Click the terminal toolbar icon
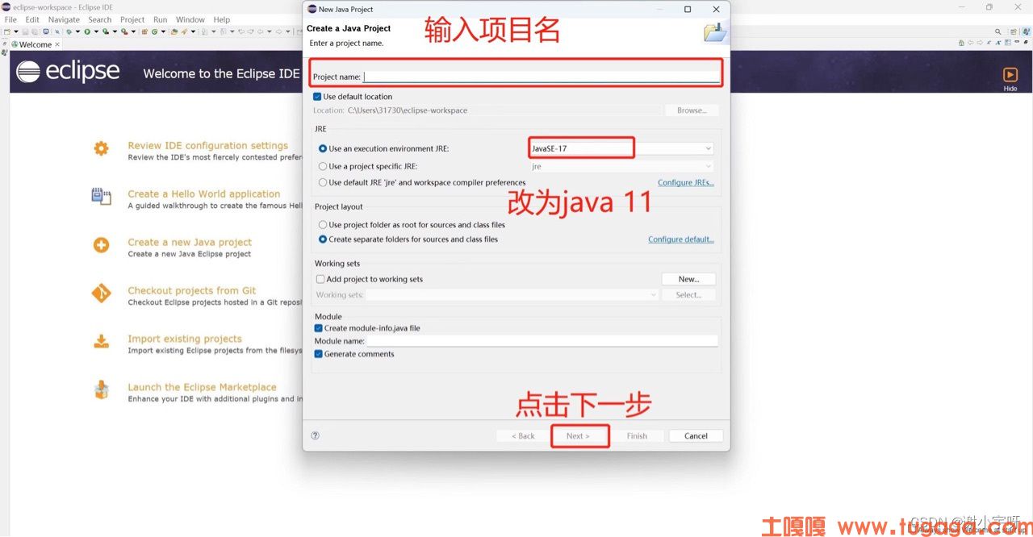Image resolution: width=1033 pixels, height=537 pixels. [45, 31]
